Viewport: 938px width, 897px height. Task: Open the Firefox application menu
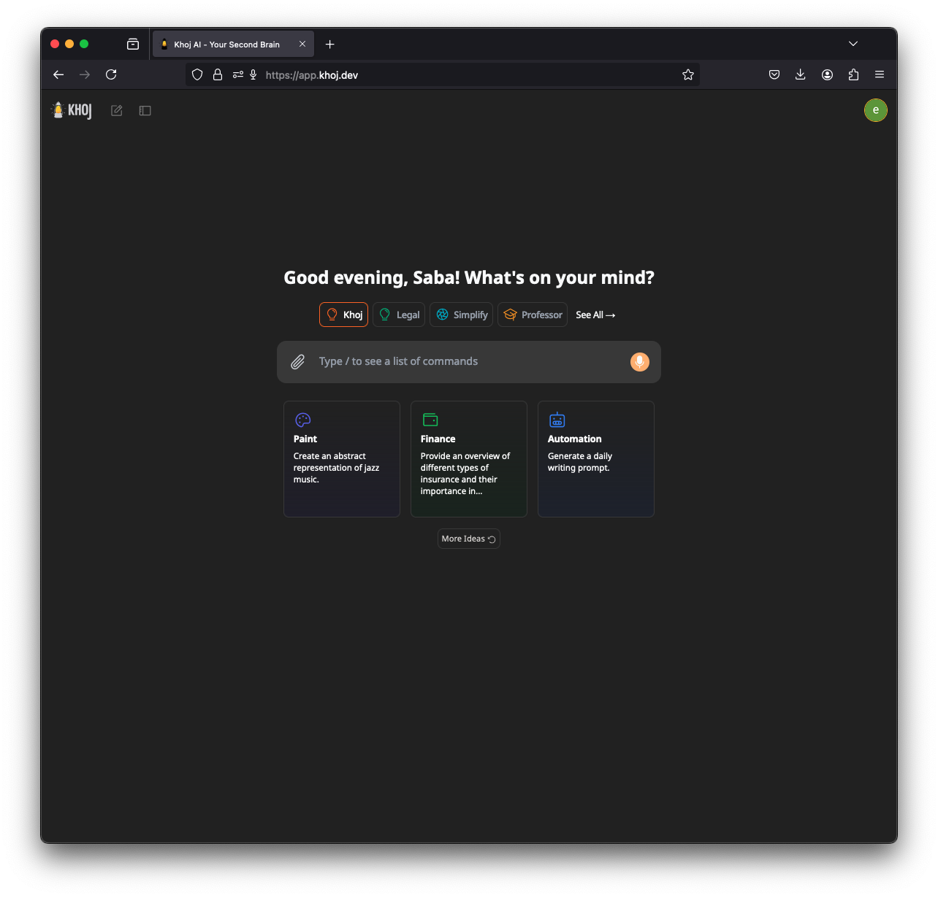(880, 74)
